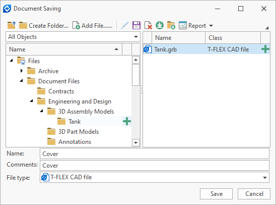Image resolution: width=276 pixels, height=205 pixels.
Task: Collapse the Engineering and Design folder
Action: pyautogui.click(x=32, y=101)
